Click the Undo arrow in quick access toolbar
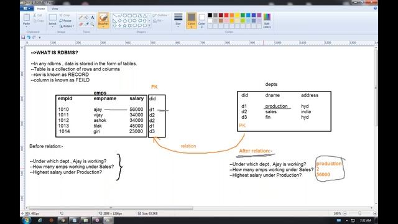This screenshot has width=398, height=224. click(x=29, y=37)
